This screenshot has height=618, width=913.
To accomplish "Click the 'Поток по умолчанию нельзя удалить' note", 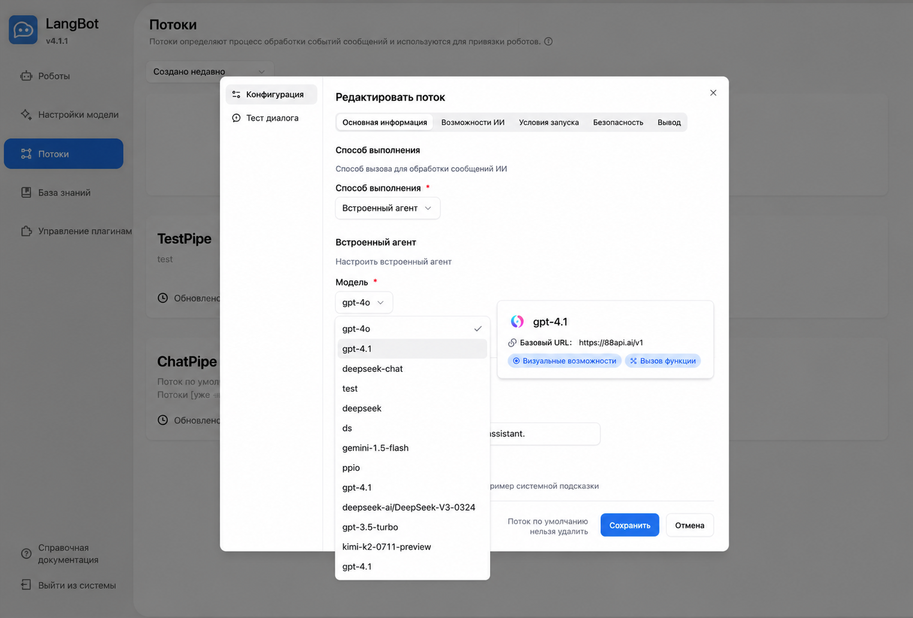I will tap(548, 526).
